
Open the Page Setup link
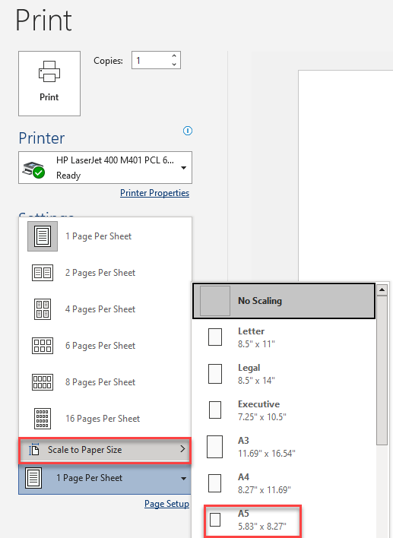tap(166, 504)
